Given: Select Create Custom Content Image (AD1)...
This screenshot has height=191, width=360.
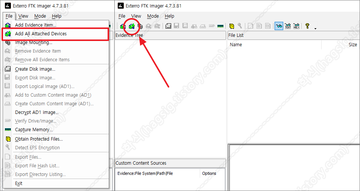Looking at the screenshot, I should (x=56, y=104).
